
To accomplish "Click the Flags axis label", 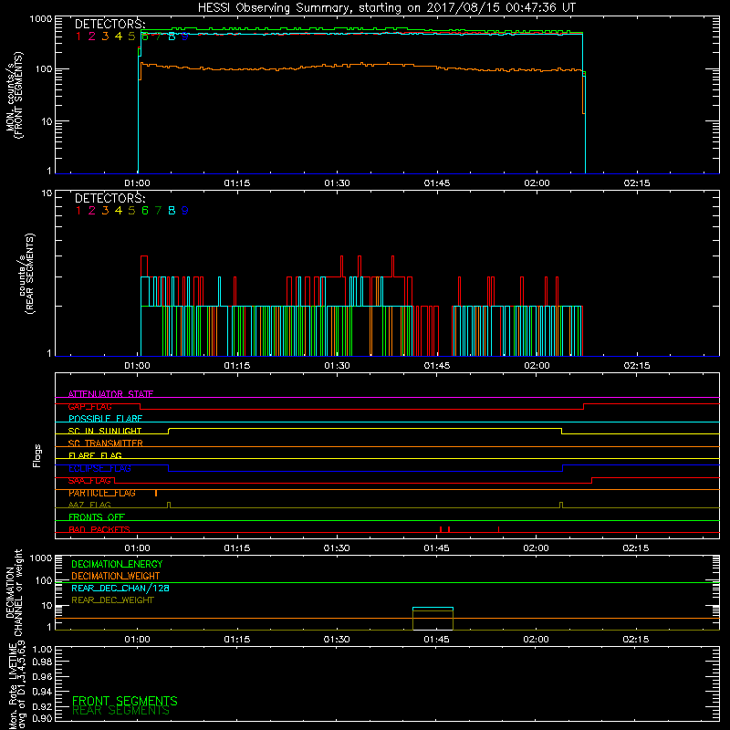I will pos(37,455).
